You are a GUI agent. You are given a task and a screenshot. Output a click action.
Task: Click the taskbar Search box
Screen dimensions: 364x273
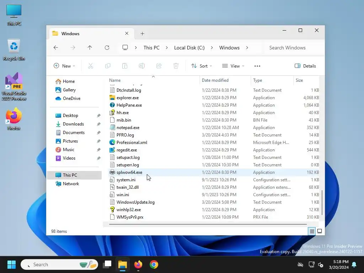pos(59,264)
